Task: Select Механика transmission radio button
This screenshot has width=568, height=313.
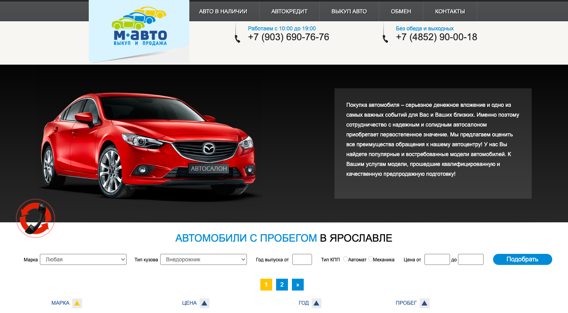Action: (370, 259)
